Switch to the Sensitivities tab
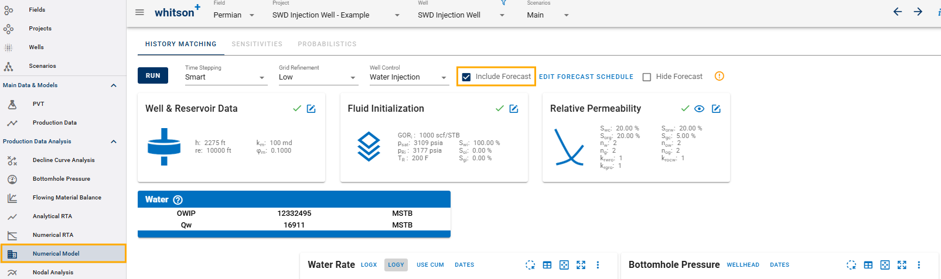Screen dimensions: 941x279 [x=257, y=44]
